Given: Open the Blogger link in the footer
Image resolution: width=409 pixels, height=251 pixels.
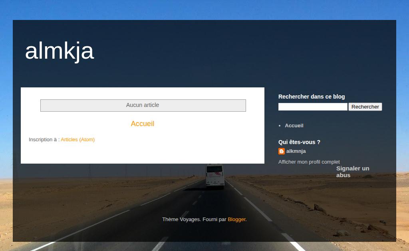Looking at the screenshot, I should tap(236, 219).
